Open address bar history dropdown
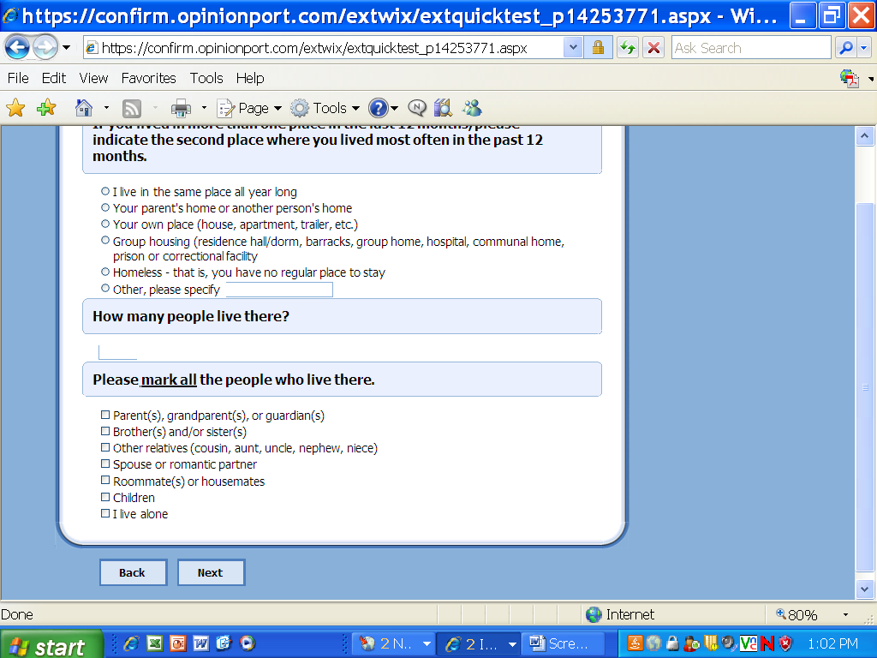877x658 pixels. [572, 48]
